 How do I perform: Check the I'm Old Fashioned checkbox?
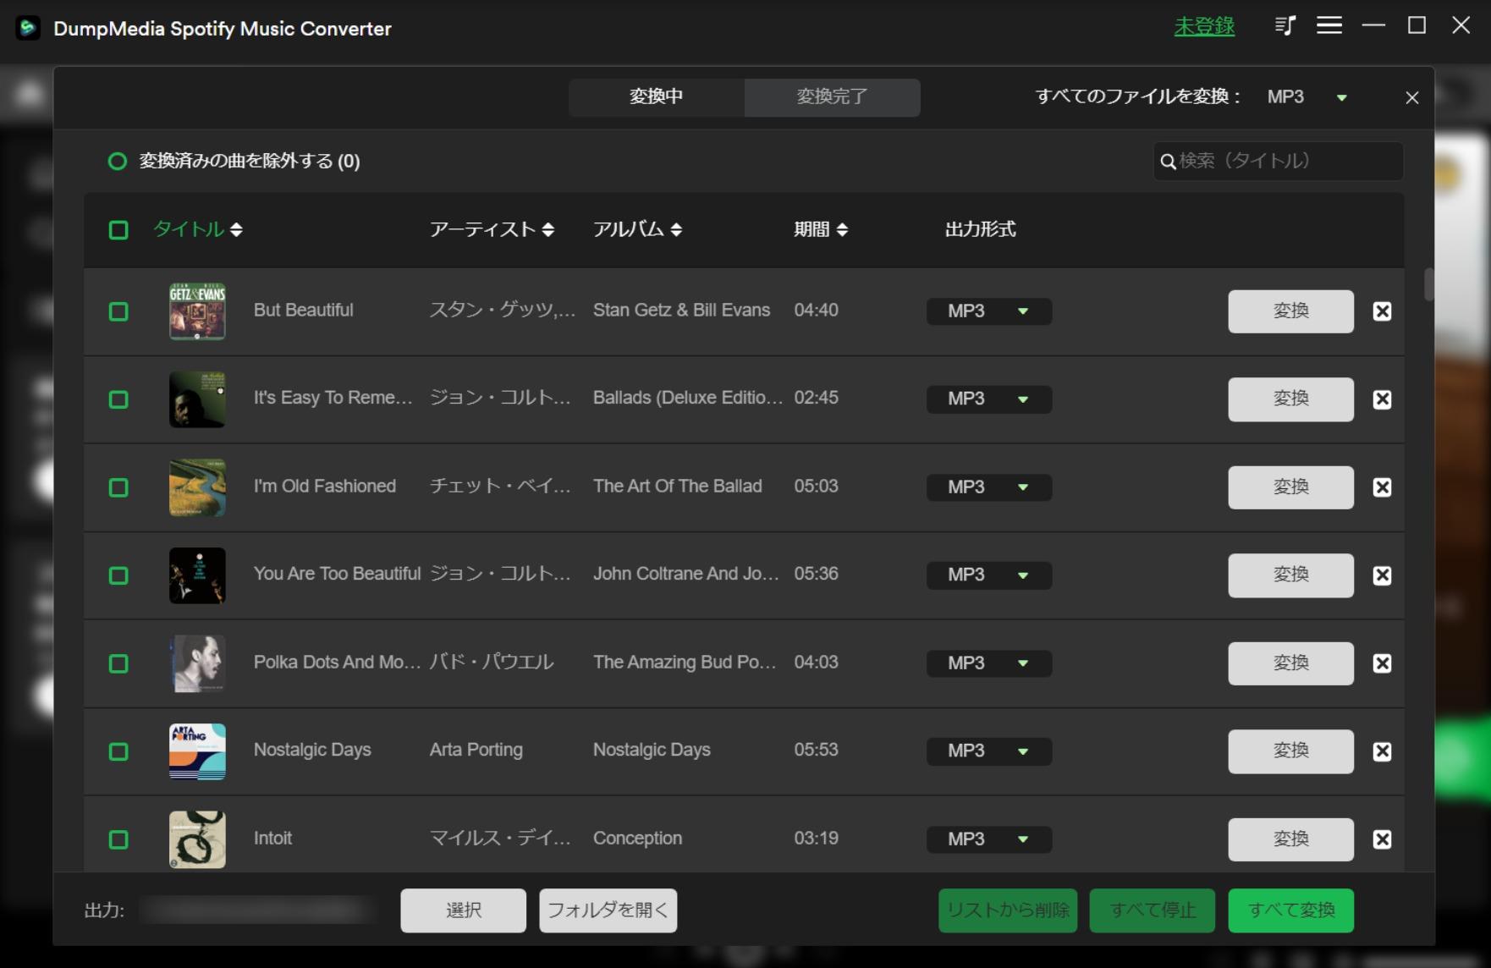tap(118, 487)
